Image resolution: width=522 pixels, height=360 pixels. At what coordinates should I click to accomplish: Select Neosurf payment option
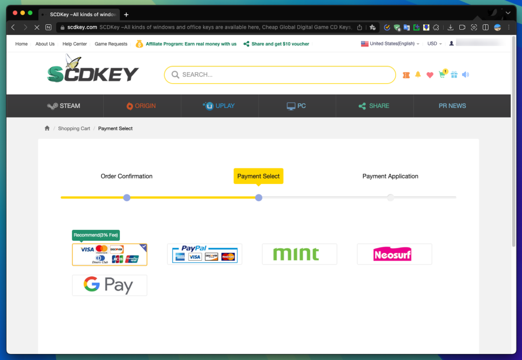click(x=394, y=254)
